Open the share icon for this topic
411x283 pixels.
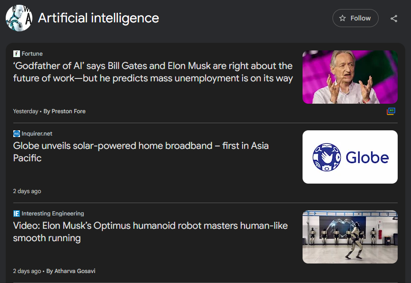394,19
